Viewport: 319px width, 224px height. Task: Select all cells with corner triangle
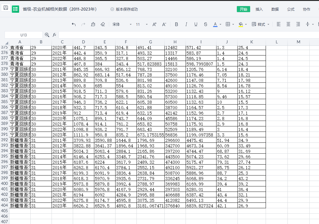[7, 43]
